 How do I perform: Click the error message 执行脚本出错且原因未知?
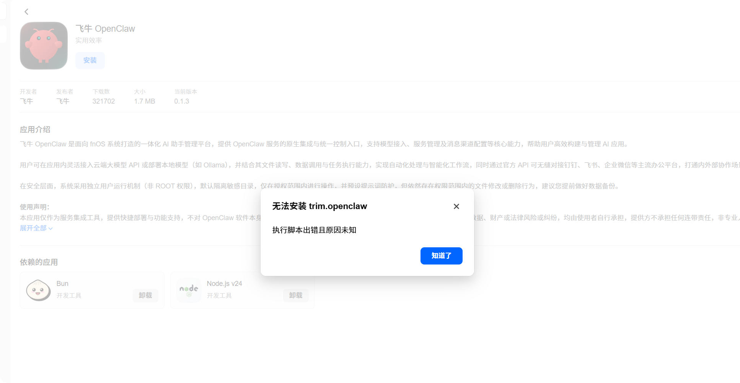[x=314, y=230]
